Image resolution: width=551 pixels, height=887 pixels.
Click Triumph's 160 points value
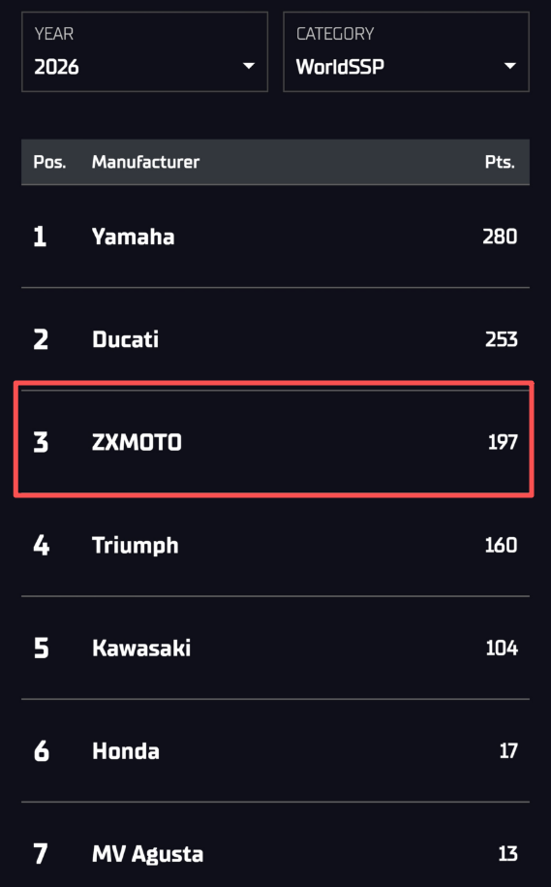[x=502, y=546]
